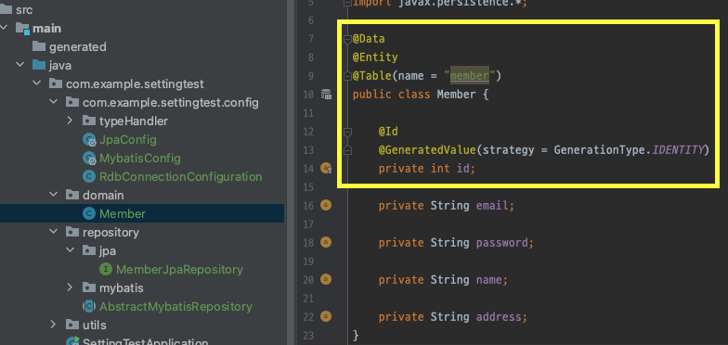728x345 pixels.
Task: Click the email field gutter icon
Action: click(326, 205)
